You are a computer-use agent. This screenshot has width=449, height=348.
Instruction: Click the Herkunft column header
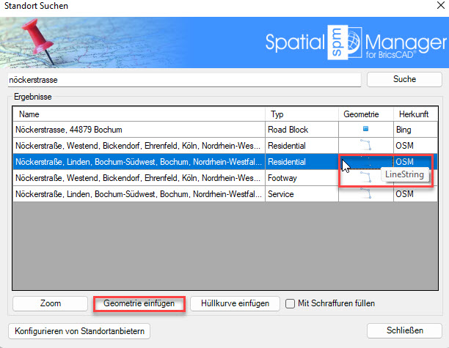415,114
